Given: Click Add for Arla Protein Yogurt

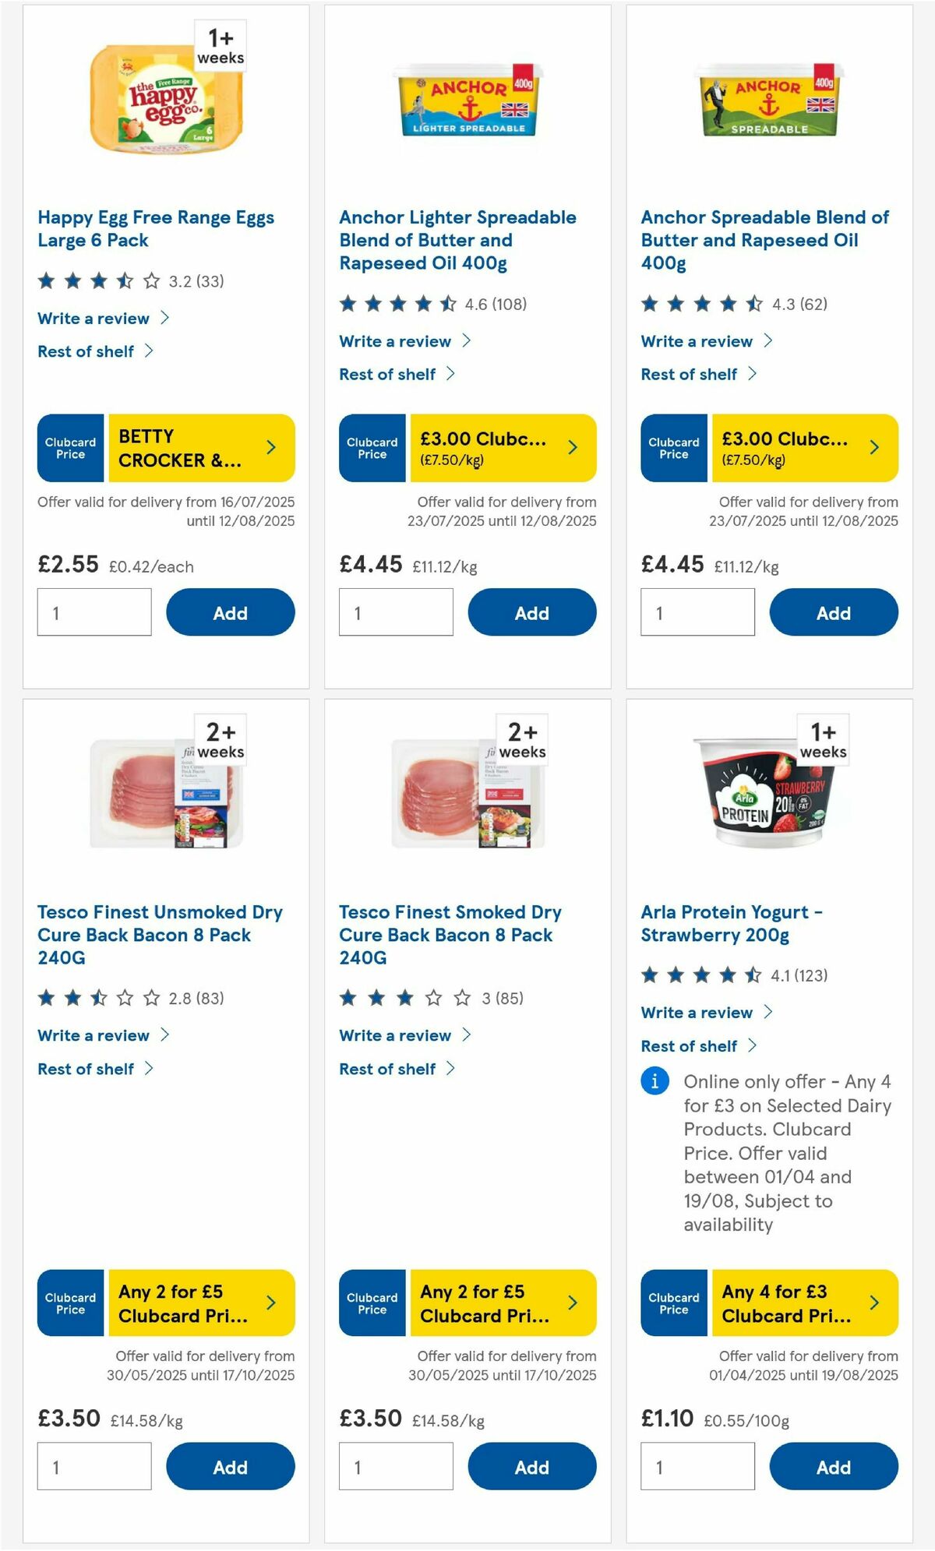Looking at the screenshot, I should tap(833, 1467).
